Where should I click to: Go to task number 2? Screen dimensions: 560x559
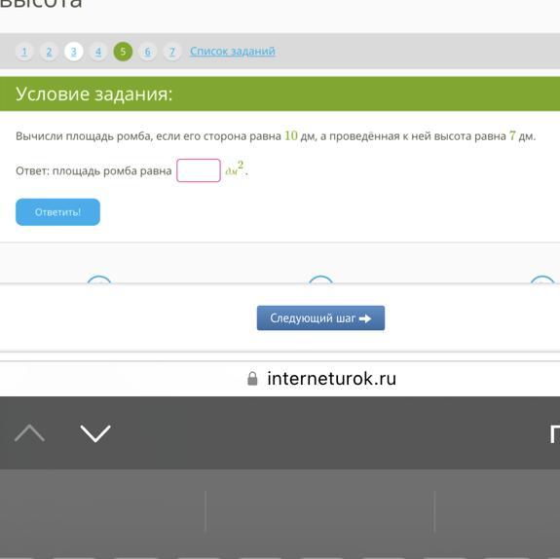[x=49, y=52]
